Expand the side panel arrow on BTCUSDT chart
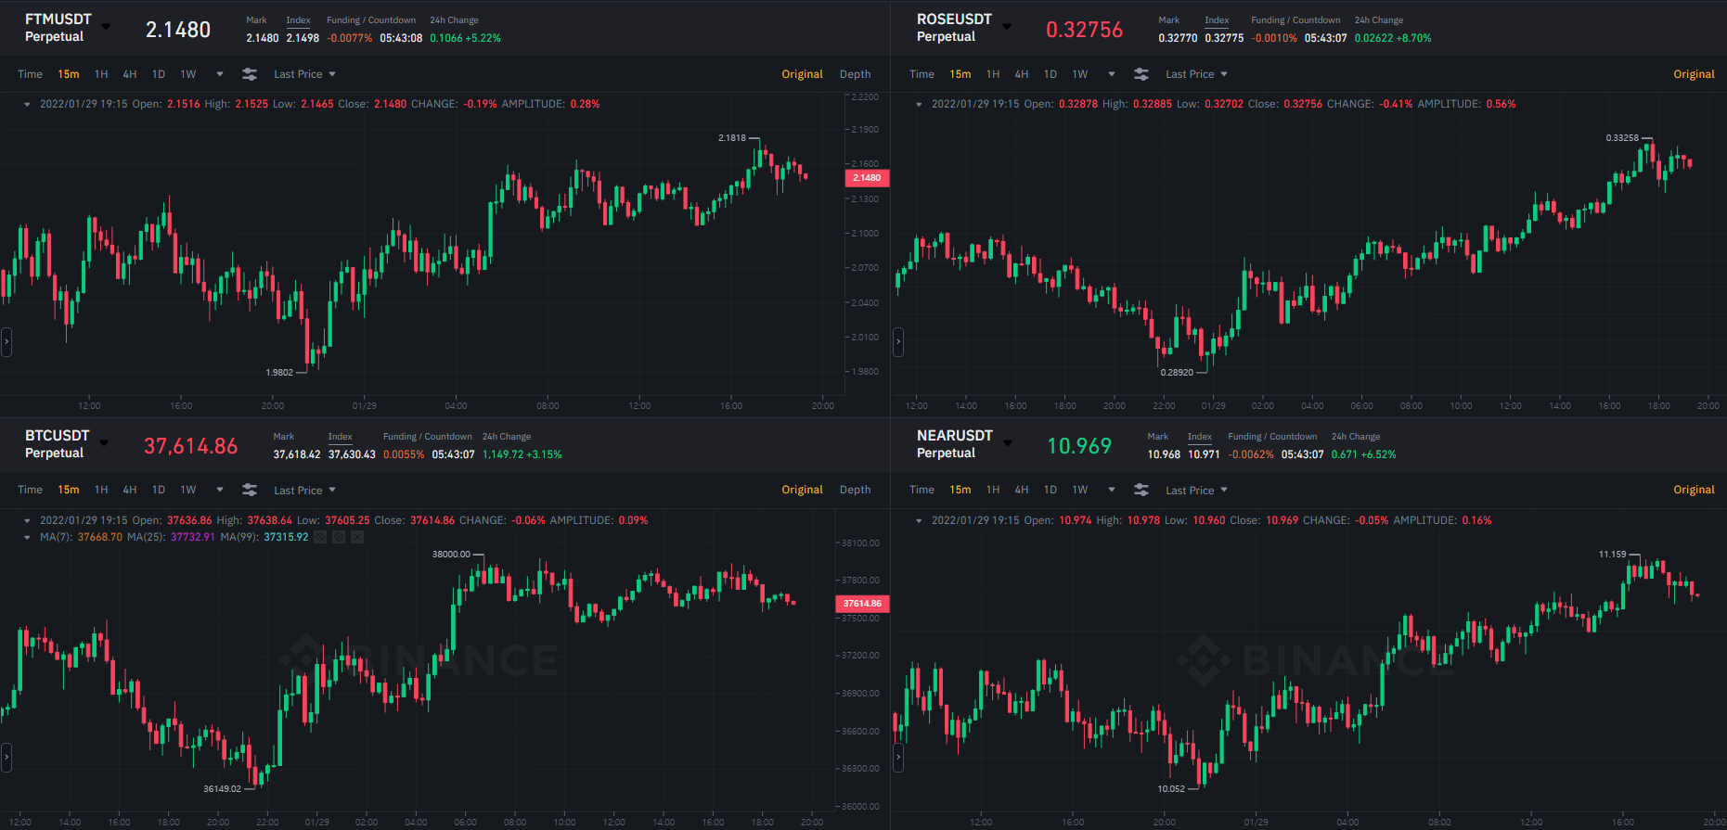This screenshot has width=1727, height=830. pos(6,758)
